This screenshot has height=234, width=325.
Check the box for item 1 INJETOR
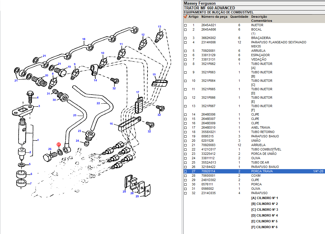185,25
